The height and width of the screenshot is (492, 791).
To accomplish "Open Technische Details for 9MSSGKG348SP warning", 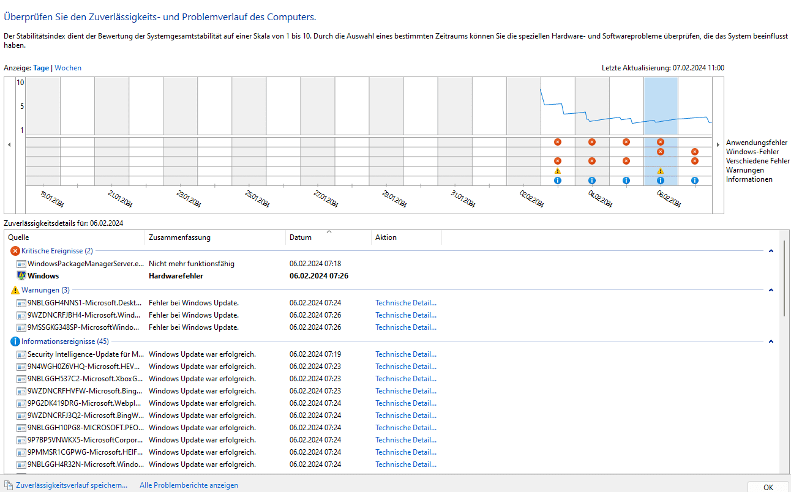I will click(x=406, y=327).
